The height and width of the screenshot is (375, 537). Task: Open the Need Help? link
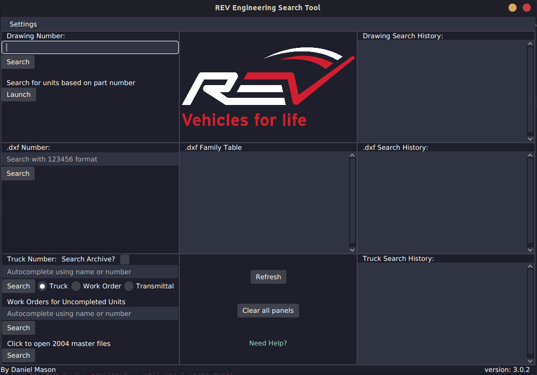point(268,343)
